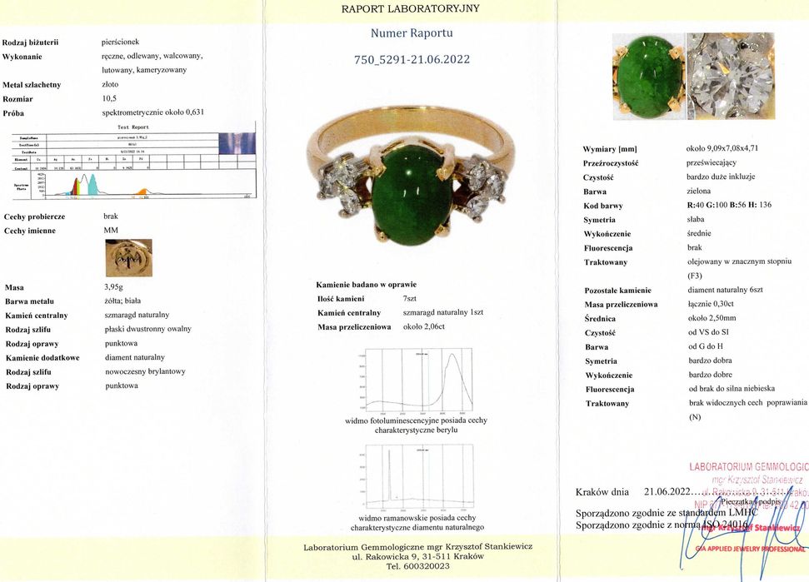The height and width of the screenshot is (582, 809).
Task: Click the 'Wymiary [mm]' label
Action: coord(610,149)
